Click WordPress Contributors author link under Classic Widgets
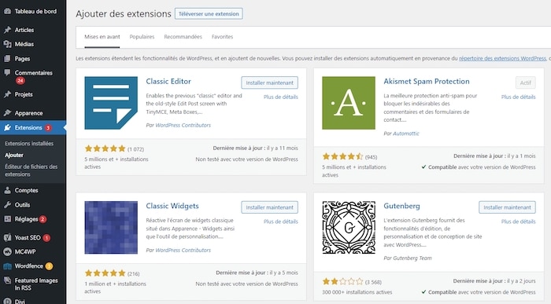The width and height of the screenshot is (551, 304). (x=183, y=250)
